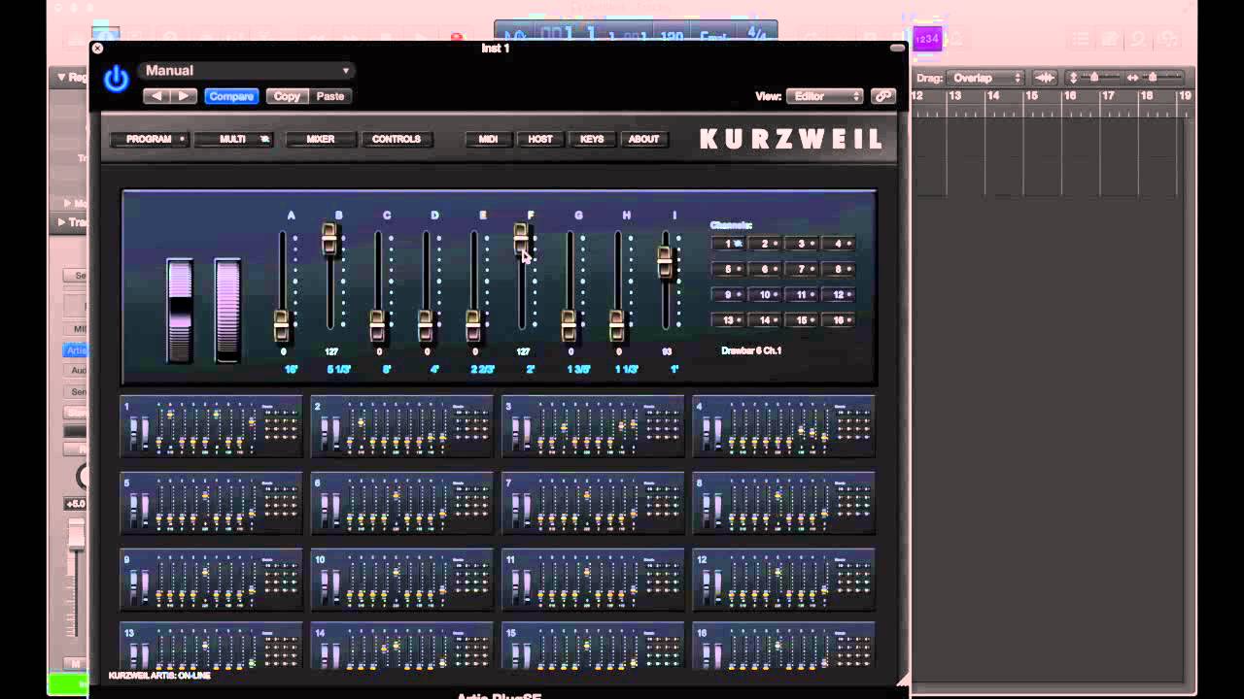The height and width of the screenshot is (699, 1244).
Task: Switch to the MIXER tab
Action: point(320,139)
